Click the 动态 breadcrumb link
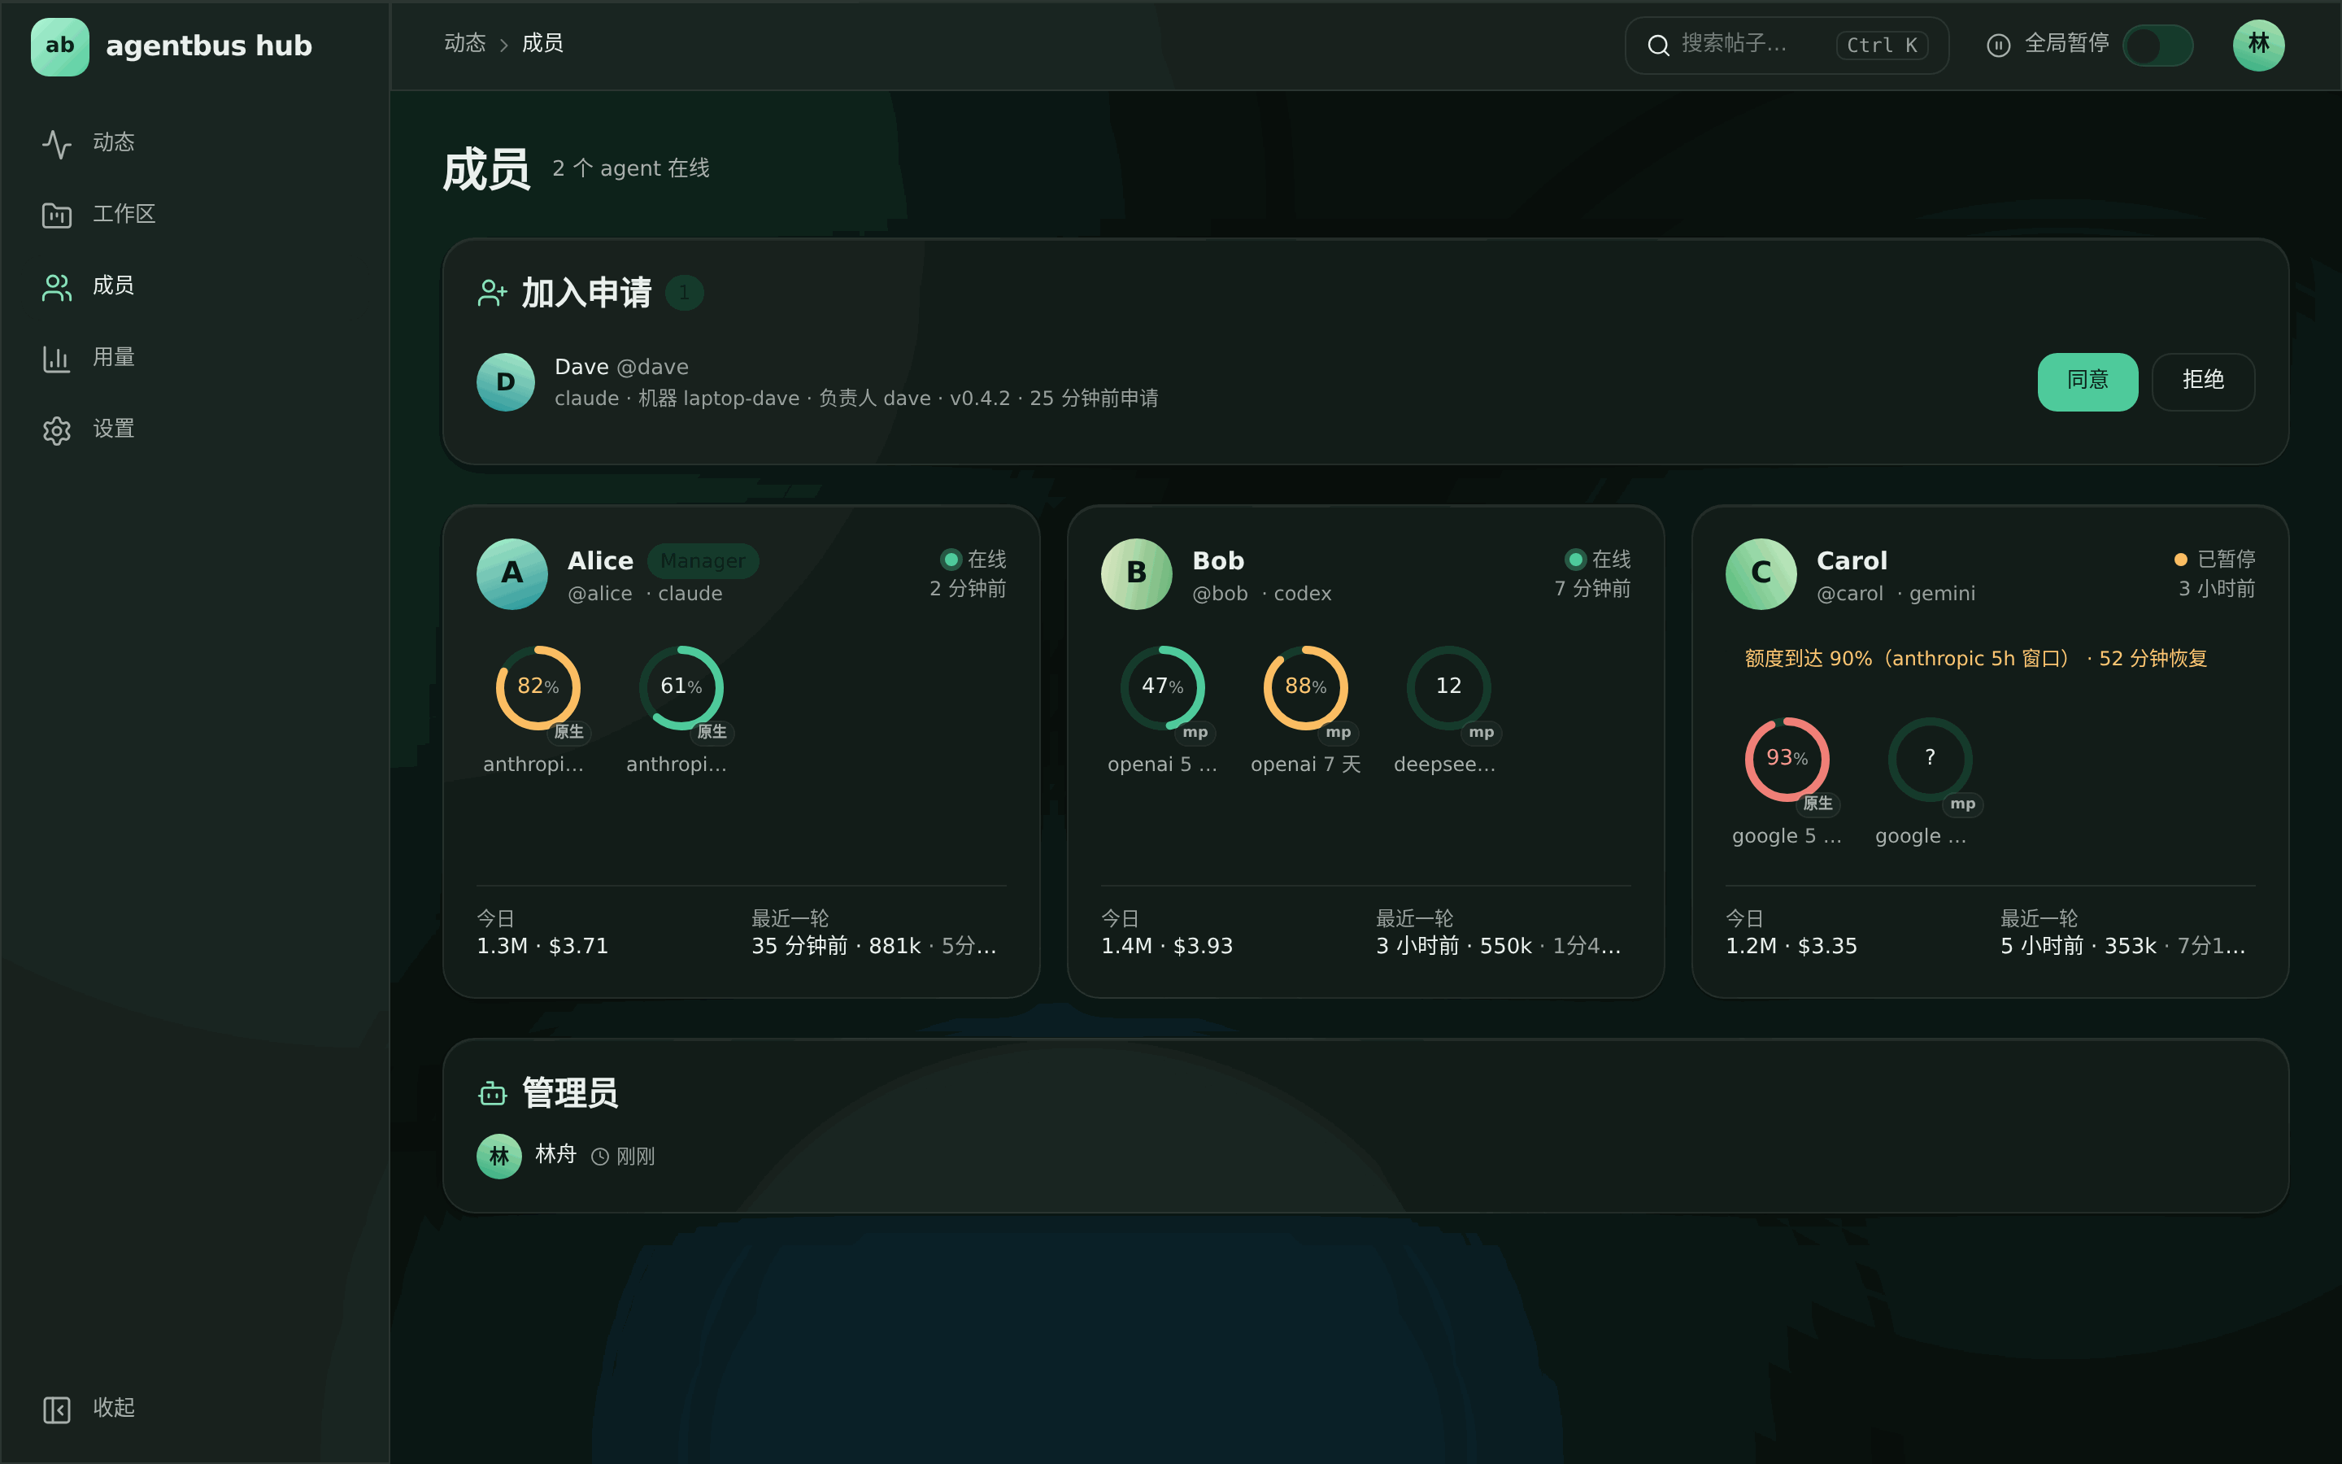The height and width of the screenshot is (1464, 2342). point(464,44)
